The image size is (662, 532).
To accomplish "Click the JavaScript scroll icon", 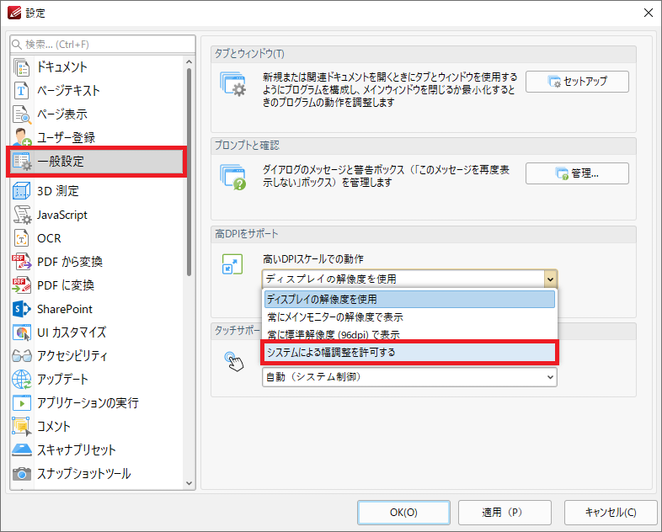I will 22,215.
